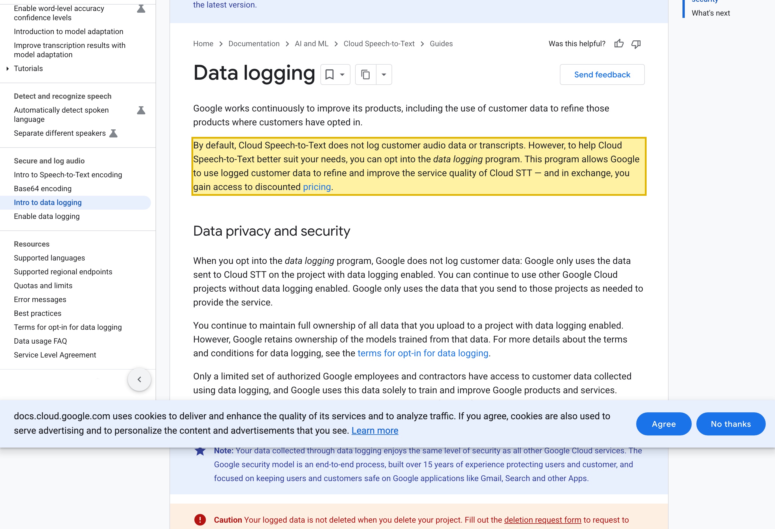Click the thumbs down not helpful icon
The image size is (775, 529).
tap(636, 44)
